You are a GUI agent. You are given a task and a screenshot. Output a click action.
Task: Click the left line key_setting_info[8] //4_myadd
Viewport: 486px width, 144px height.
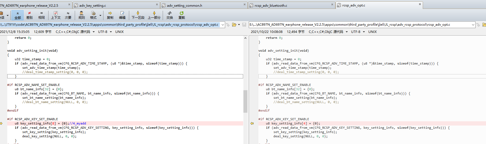(x=50, y=123)
